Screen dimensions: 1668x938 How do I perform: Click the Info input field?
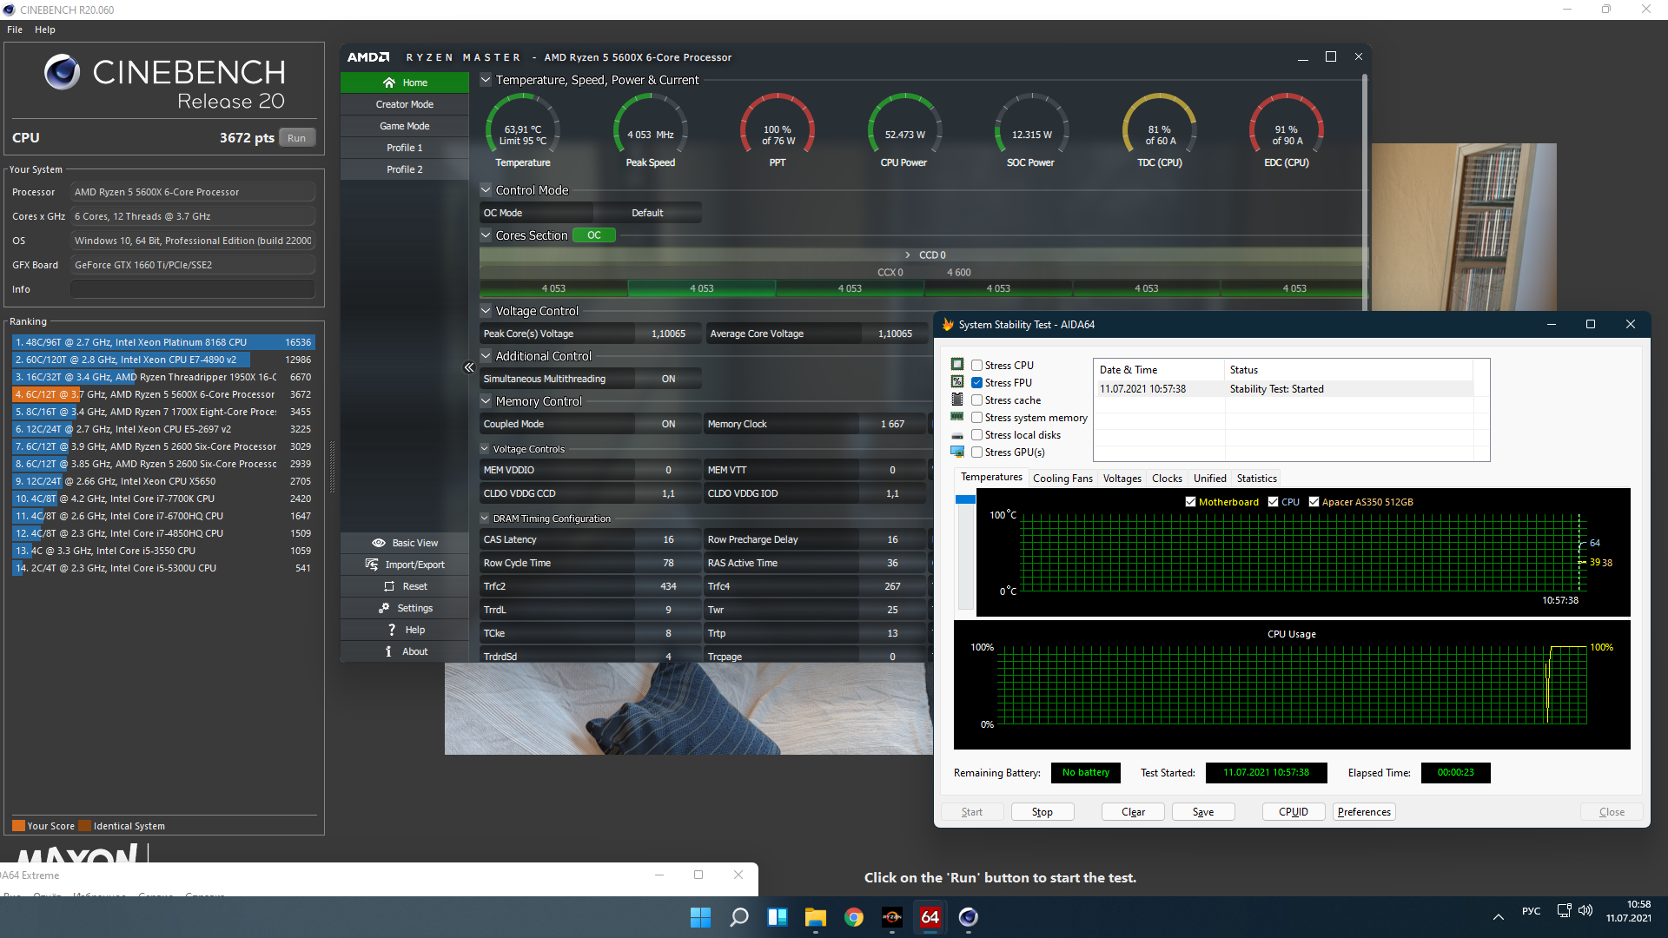[x=193, y=289]
